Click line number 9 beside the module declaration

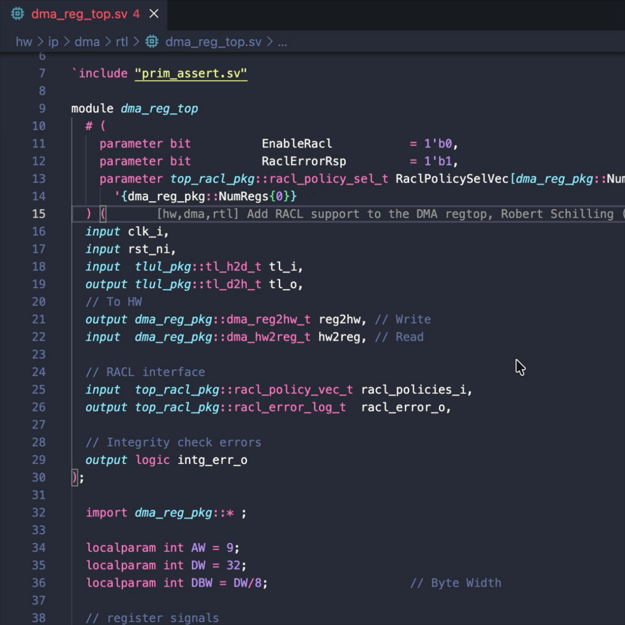coord(42,108)
